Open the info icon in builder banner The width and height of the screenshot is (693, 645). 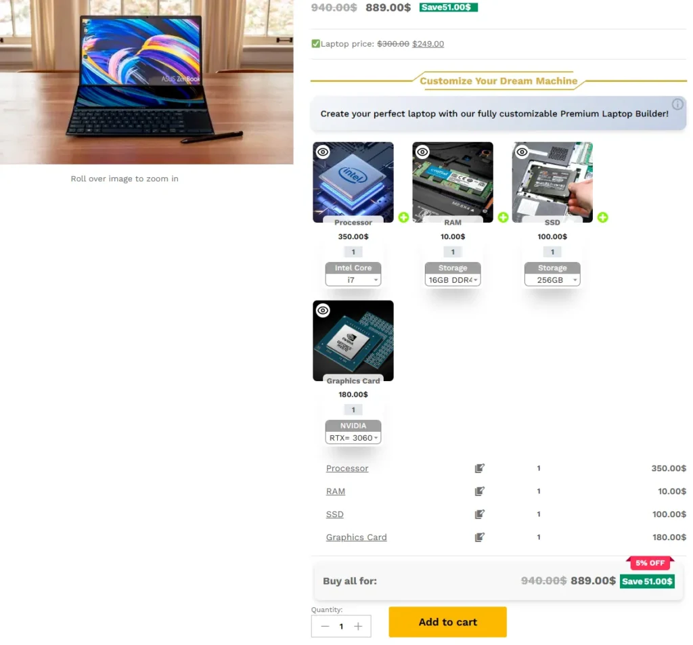677,104
